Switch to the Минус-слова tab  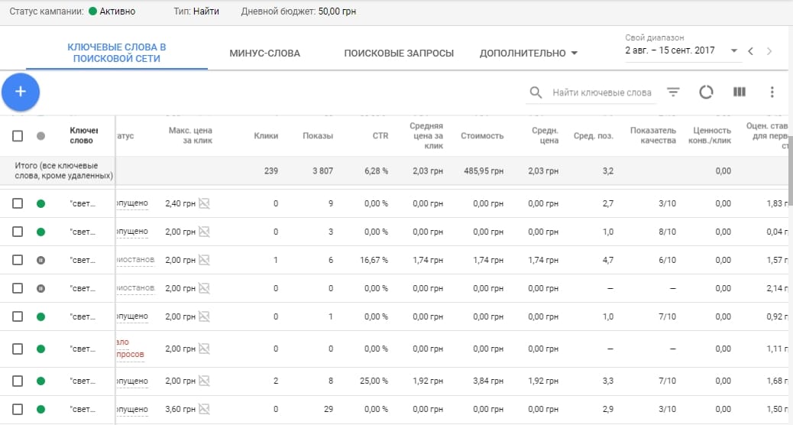(265, 54)
